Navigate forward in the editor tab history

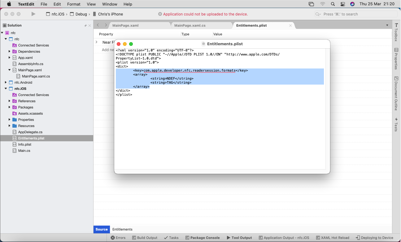pyautogui.click(x=106, y=25)
